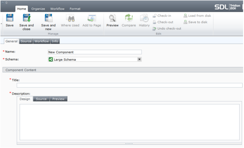244x148 pixels.
Task: Click the Save and new icon
Action: click(x=48, y=19)
